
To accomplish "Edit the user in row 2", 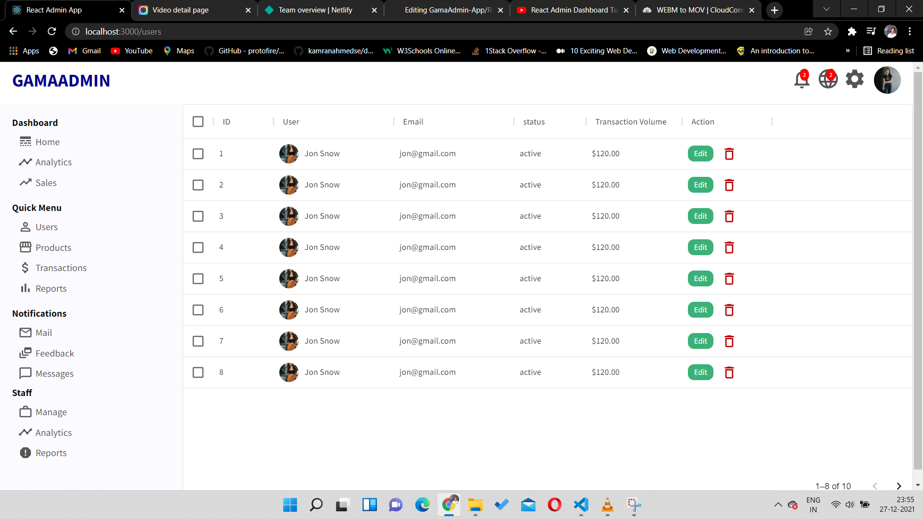I will (x=700, y=185).
